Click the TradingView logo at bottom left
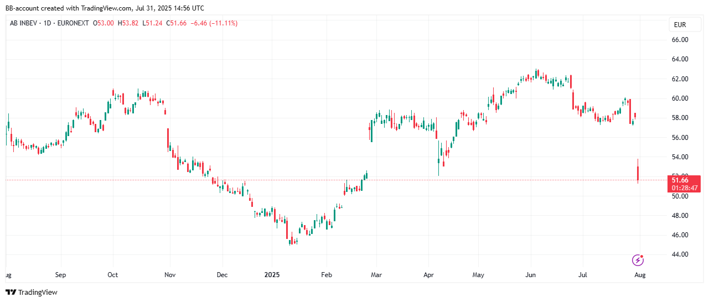This screenshot has height=302, width=709. [32, 292]
